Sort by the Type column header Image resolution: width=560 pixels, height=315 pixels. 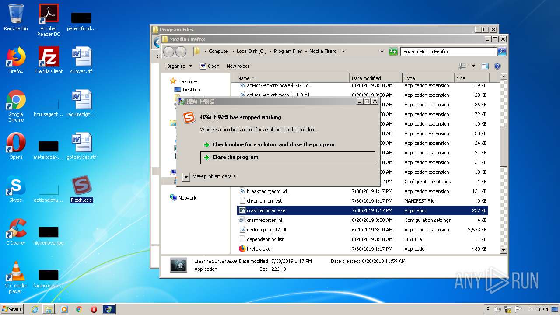click(428, 78)
